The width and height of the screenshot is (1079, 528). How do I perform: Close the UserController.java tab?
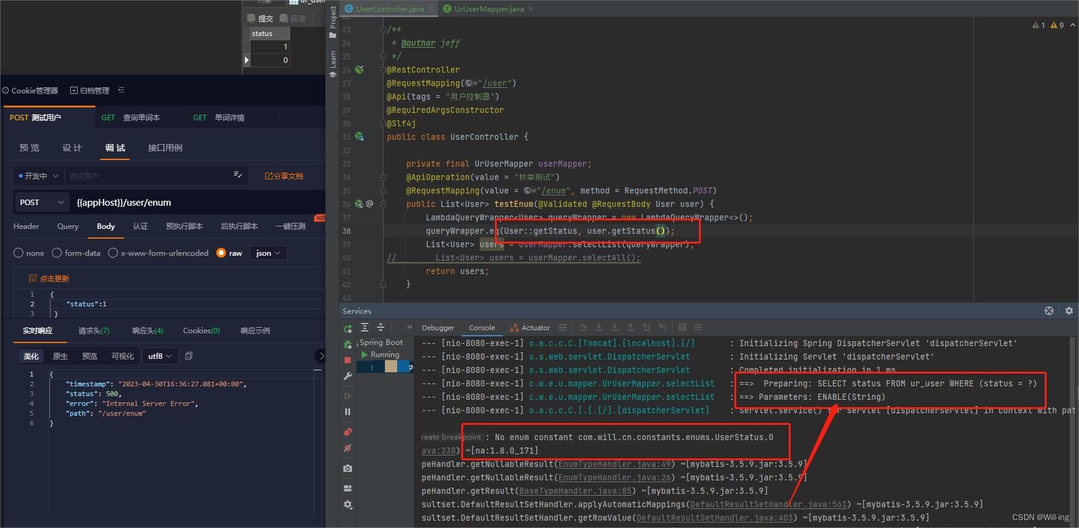click(x=431, y=9)
